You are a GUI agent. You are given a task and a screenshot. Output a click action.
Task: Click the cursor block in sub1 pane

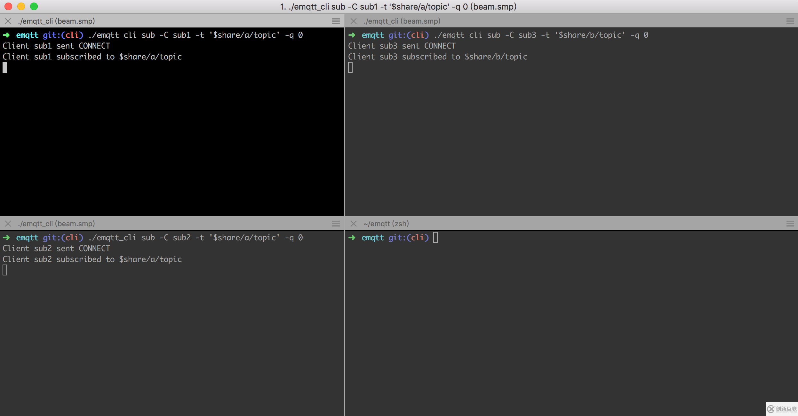tap(5, 67)
